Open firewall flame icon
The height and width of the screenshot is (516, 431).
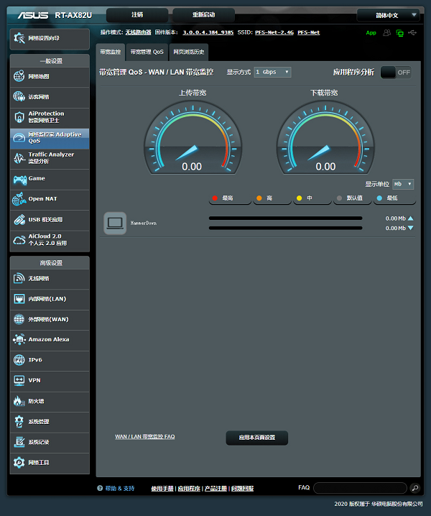click(19, 401)
